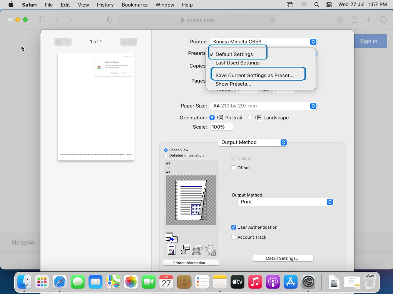This screenshot has height=294, width=393.
Task: Switch to Detailed Information view
Action: click(x=166, y=155)
